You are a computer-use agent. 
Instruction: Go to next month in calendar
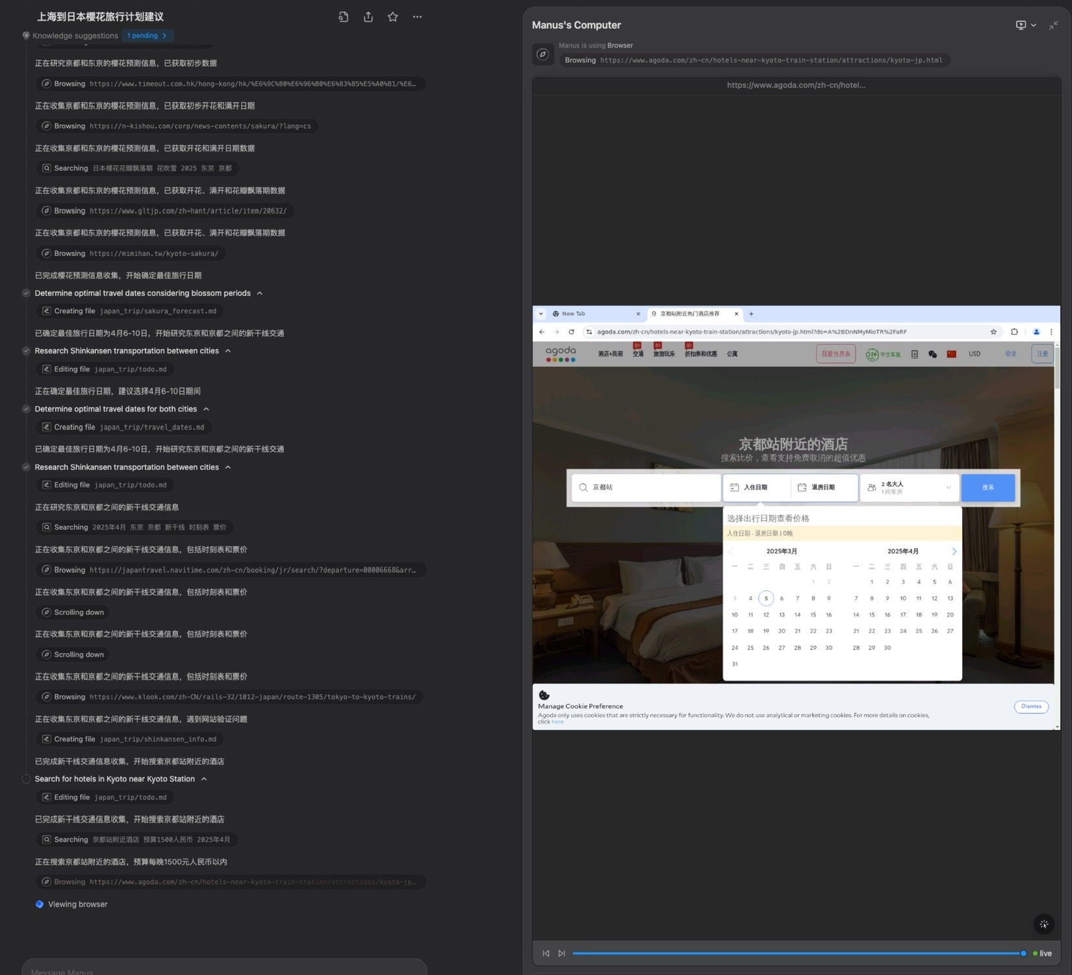point(954,551)
